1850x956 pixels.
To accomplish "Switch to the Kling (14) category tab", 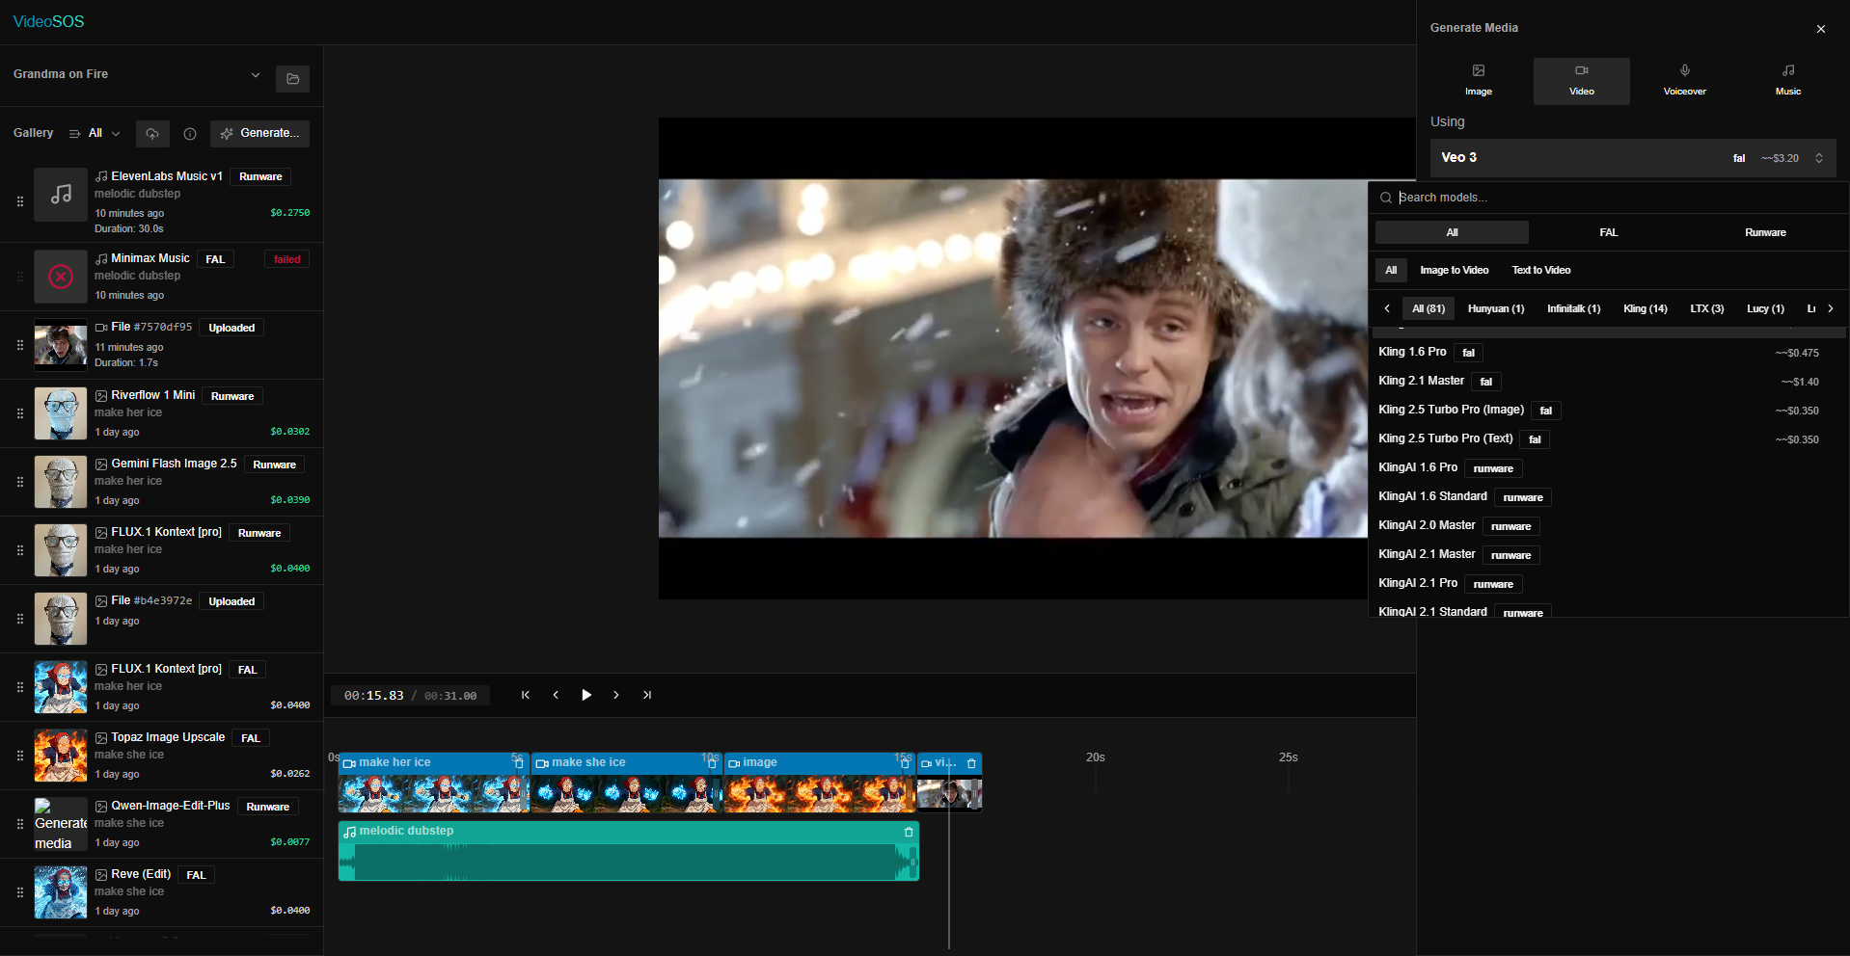I will click(1645, 308).
